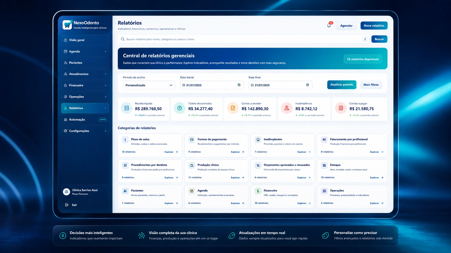Explore the Faturamento por profissional reports
Screen dimensions: 451x253
377,152
